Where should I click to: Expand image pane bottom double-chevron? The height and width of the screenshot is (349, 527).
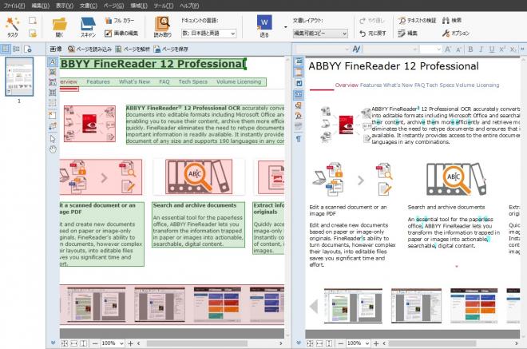pos(53,343)
